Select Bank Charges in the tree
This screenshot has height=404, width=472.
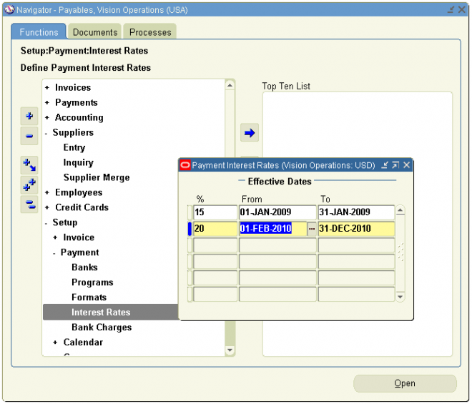point(102,327)
